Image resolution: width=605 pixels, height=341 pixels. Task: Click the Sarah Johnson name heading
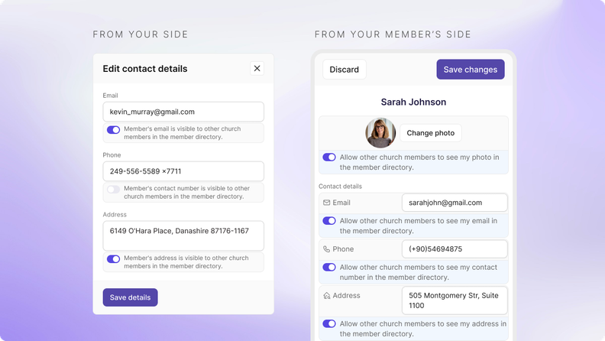(x=413, y=102)
